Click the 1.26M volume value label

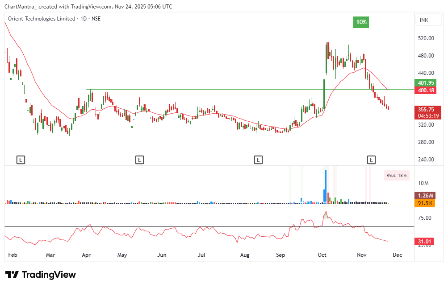pos(425,195)
